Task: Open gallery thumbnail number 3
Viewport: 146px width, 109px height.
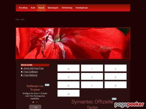Action: pos(68,76)
